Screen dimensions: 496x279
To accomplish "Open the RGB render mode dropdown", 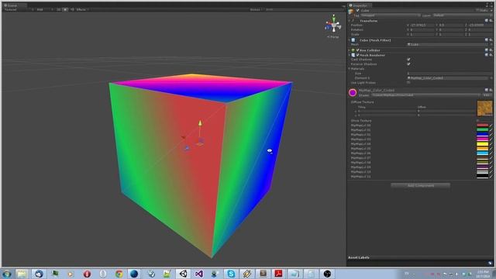I will [44, 10].
